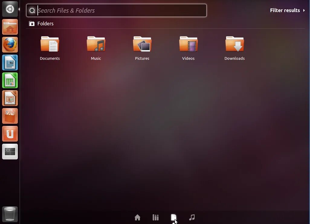Click the Music label text

click(96, 59)
